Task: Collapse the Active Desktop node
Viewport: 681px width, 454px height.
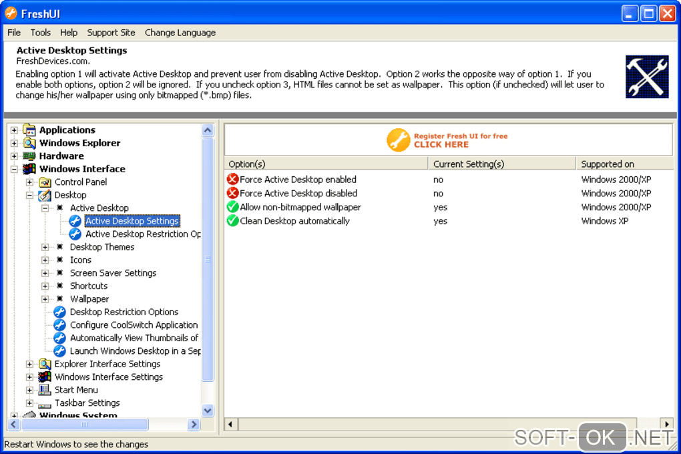Action: coord(45,208)
